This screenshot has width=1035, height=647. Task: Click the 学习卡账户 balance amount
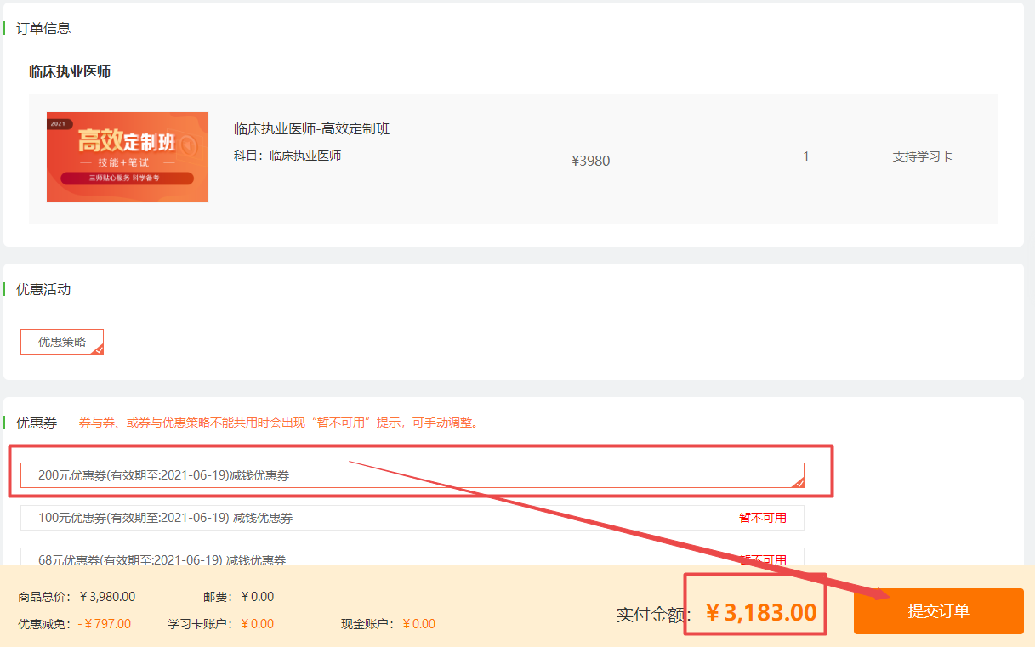258,624
